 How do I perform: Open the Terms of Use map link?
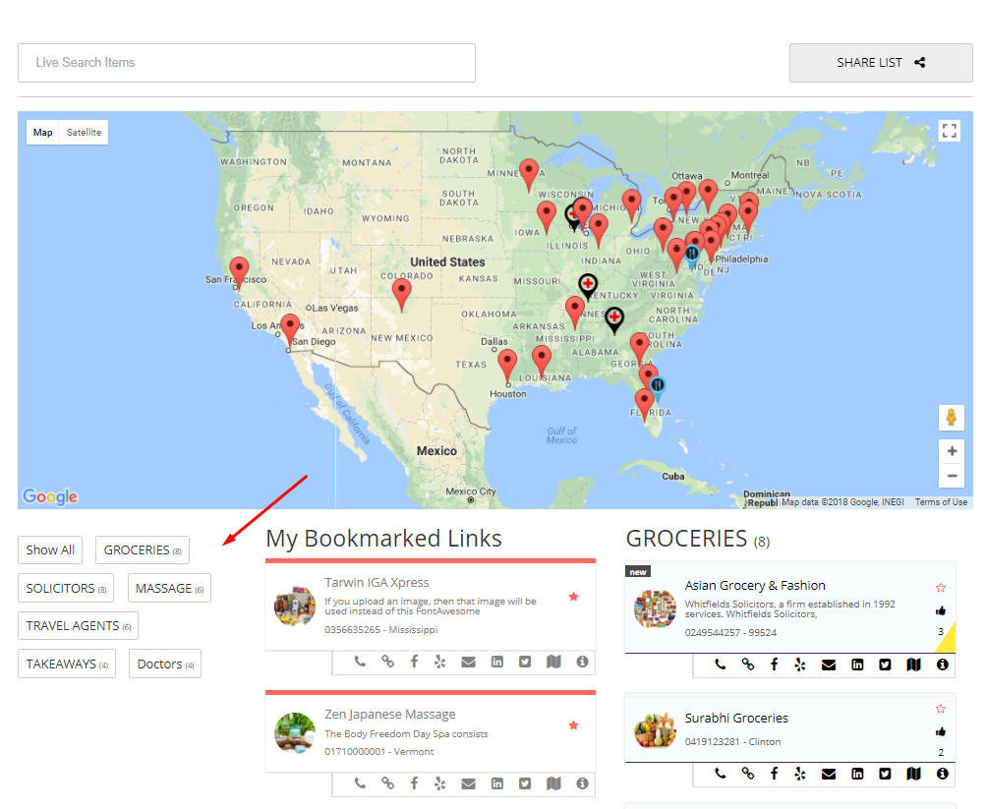click(941, 502)
